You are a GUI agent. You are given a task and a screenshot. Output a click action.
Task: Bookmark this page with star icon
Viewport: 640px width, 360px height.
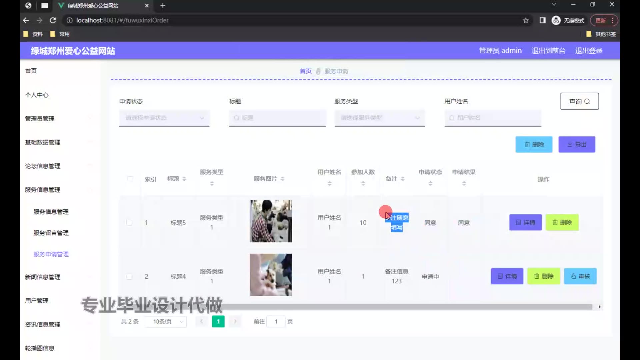pyautogui.click(x=526, y=20)
